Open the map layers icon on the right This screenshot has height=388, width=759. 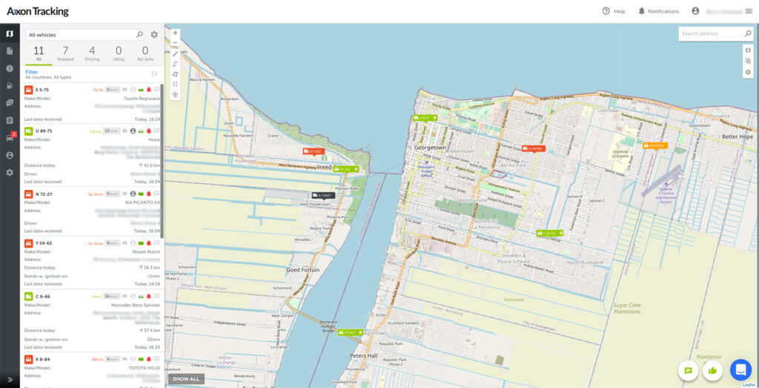point(748,50)
